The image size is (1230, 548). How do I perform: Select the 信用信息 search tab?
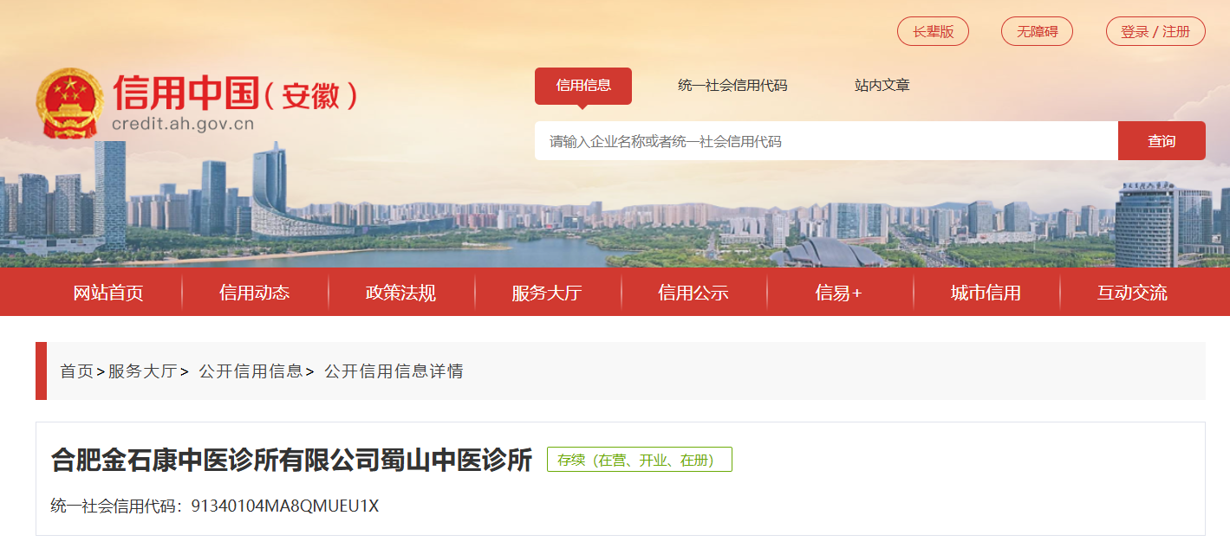(583, 86)
